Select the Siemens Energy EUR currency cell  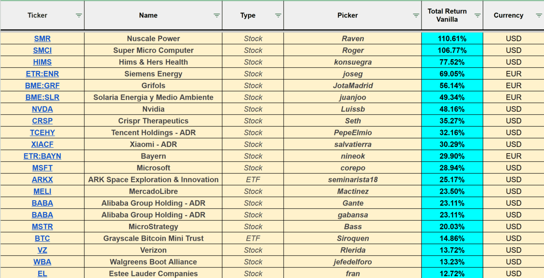(x=513, y=74)
